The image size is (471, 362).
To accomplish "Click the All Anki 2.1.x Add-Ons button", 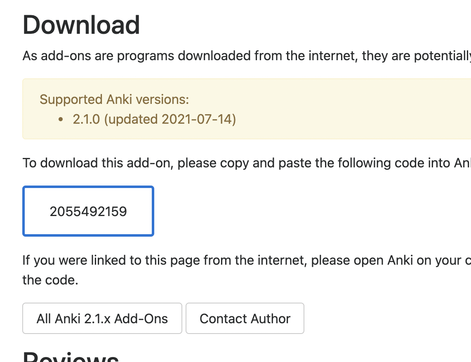I will (102, 318).
